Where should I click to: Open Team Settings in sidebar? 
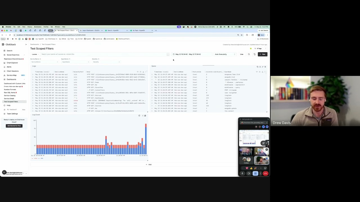pyautogui.click(x=12, y=114)
